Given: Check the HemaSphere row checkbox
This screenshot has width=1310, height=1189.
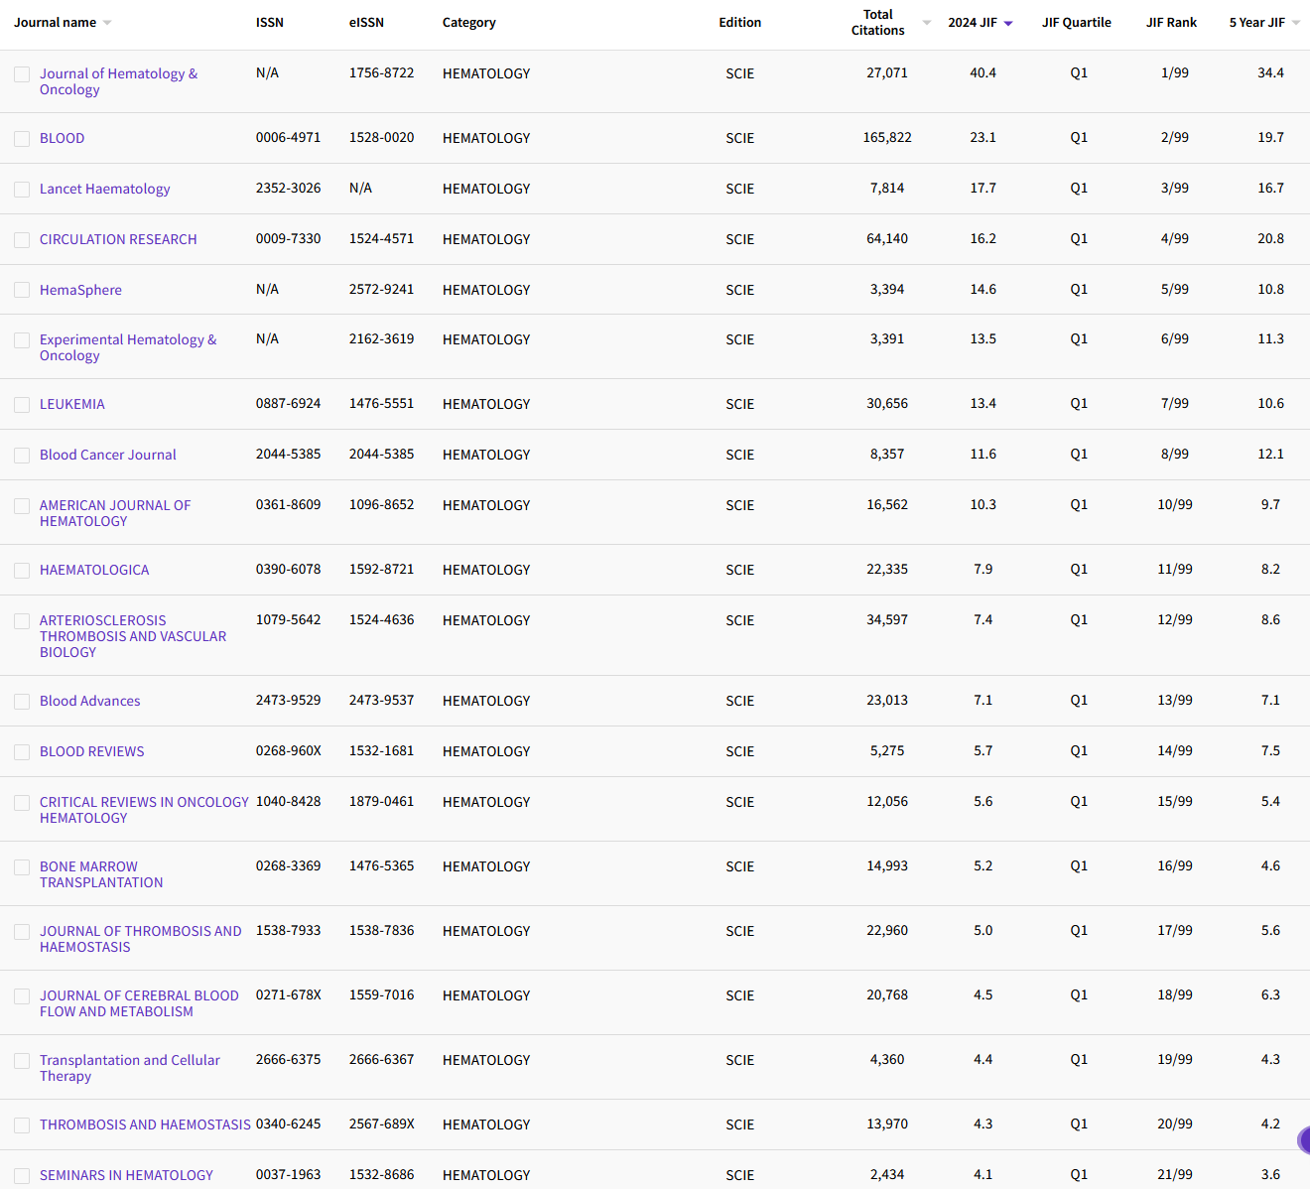Looking at the screenshot, I should click(22, 290).
